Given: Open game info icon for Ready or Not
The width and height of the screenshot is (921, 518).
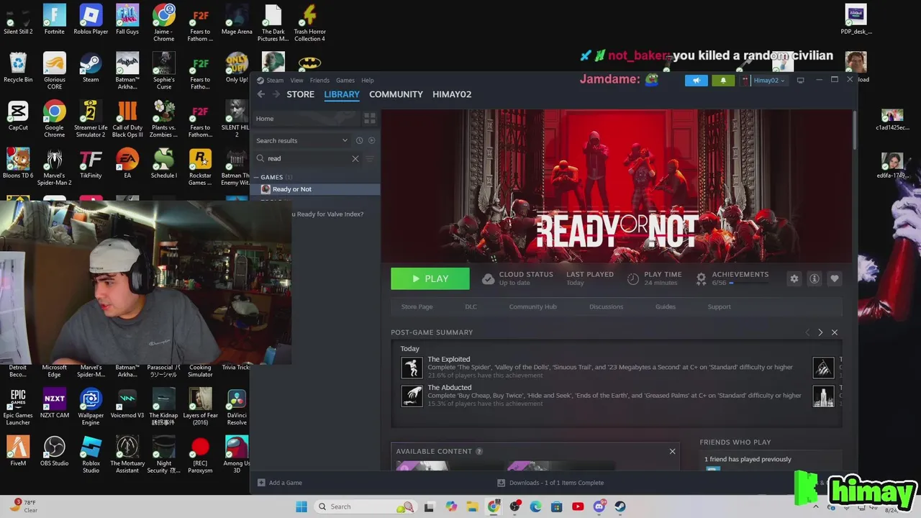Looking at the screenshot, I should point(814,278).
